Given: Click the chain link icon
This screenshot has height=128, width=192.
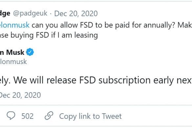Looking at the screenshot, I should 49,116.
